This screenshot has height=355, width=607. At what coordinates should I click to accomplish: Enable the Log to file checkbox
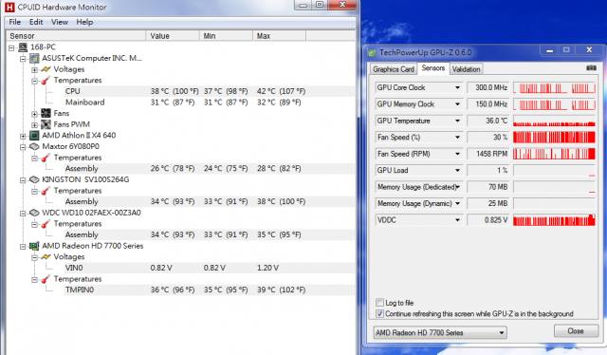click(379, 302)
